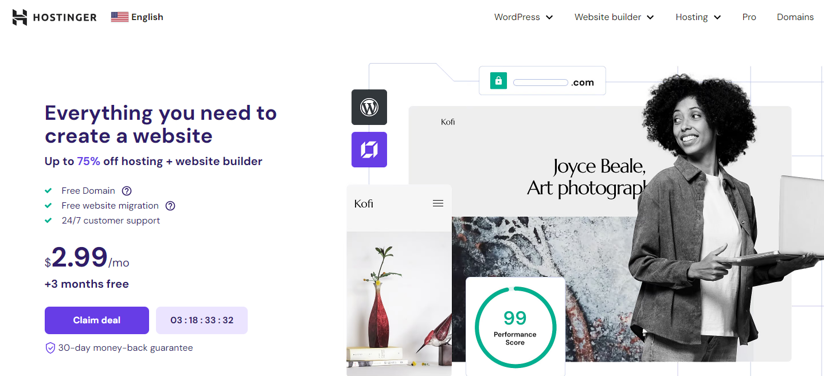This screenshot has height=376, width=824.
Task: Click the green padlock icon in domain bar
Action: [498, 81]
